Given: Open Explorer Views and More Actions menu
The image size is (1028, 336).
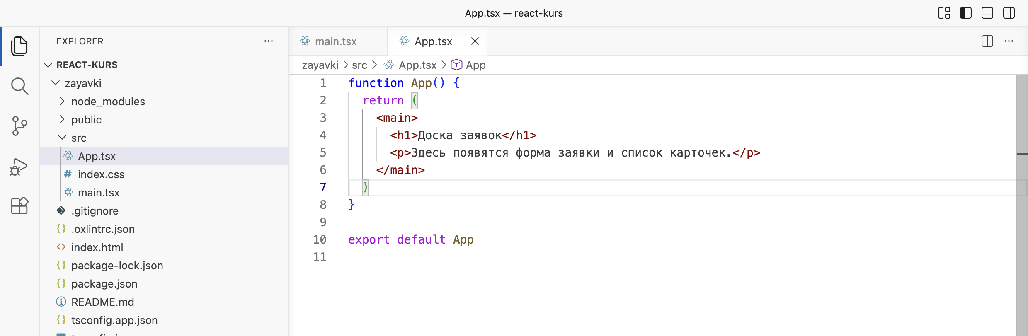Looking at the screenshot, I should pyautogui.click(x=269, y=41).
